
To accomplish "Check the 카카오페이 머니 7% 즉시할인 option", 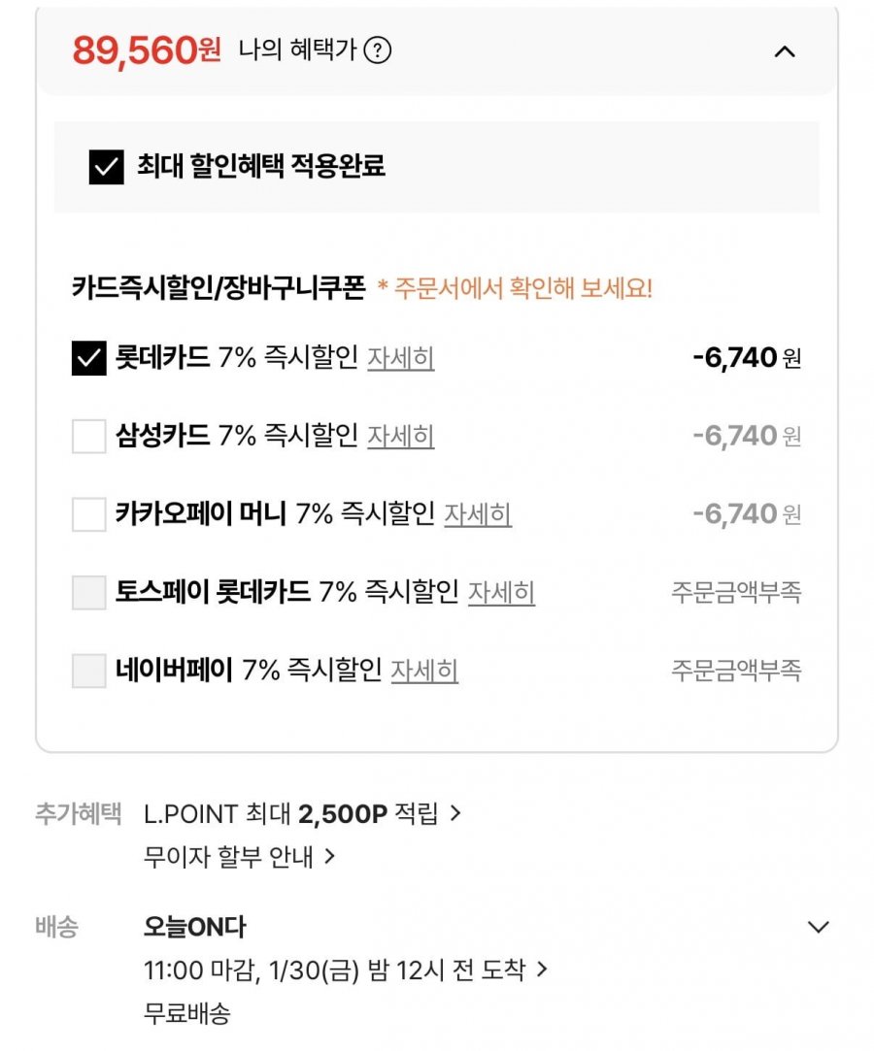I will 89,513.
